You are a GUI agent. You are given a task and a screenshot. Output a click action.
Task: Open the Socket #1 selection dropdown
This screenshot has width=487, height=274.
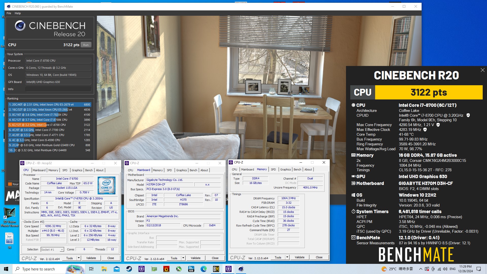click(53, 250)
